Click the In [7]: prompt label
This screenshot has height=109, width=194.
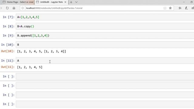coord(8,17)
